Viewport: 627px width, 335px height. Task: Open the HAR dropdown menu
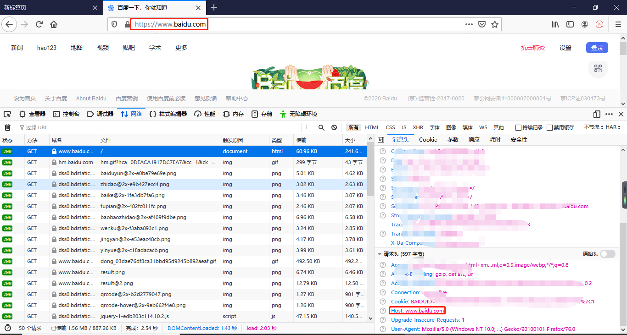tap(613, 127)
